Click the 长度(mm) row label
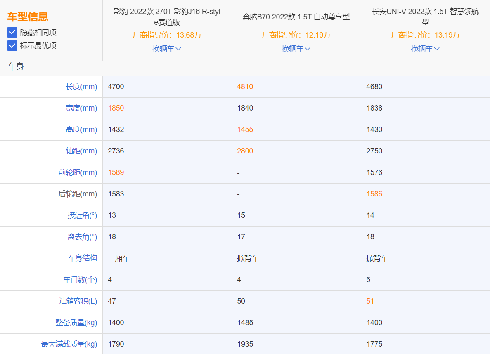This screenshot has height=354, width=490. pos(81,87)
